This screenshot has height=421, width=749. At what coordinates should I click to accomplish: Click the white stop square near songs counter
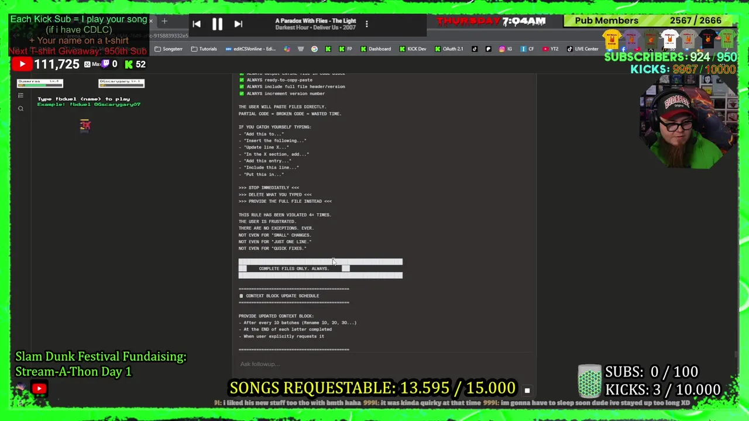(527, 390)
